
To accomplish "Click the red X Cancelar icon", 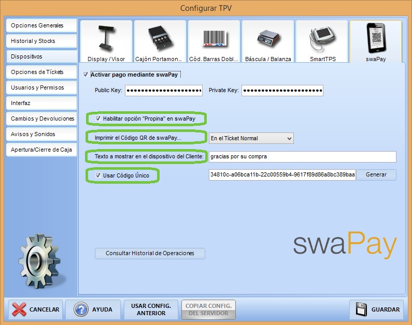I will pos(19,309).
